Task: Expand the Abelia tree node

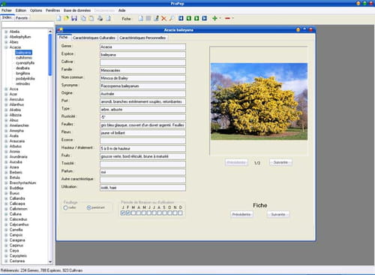Action: [x=6, y=32]
